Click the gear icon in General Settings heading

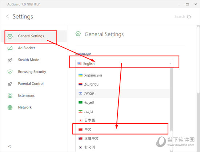(x=78, y=34)
